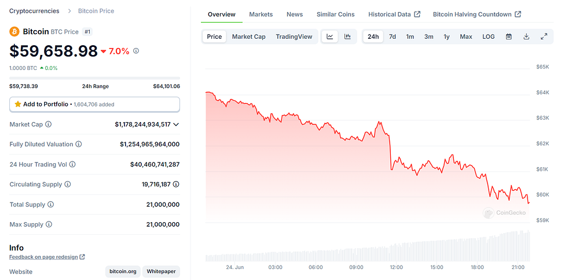Click the Bitcoin Price breadcrumb
The height and width of the screenshot is (280, 579).
click(x=96, y=11)
